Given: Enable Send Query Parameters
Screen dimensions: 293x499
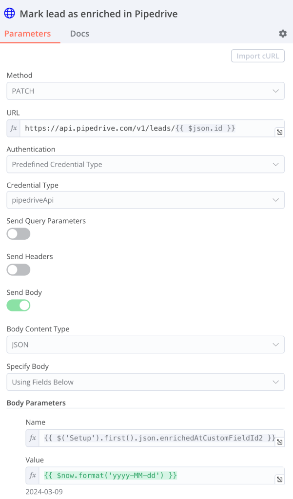Looking at the screenshot, I should 18,234.
